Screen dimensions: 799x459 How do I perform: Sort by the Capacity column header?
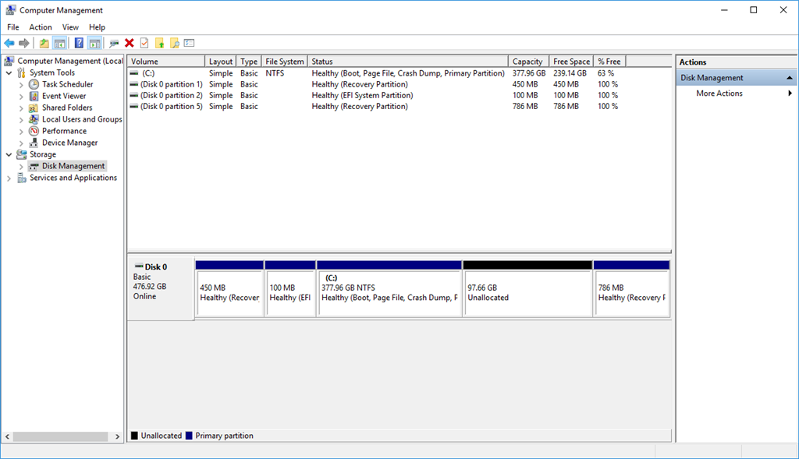click(x=528, y=61)
